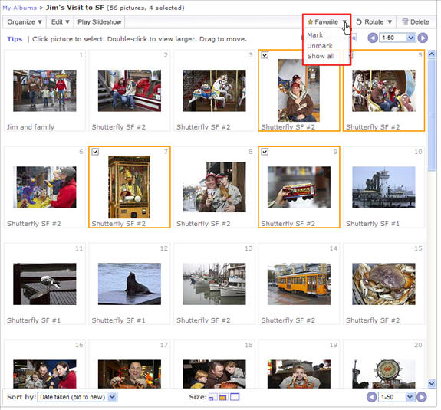Select picture 14 orange streetcar photo

tap(299, 284)
